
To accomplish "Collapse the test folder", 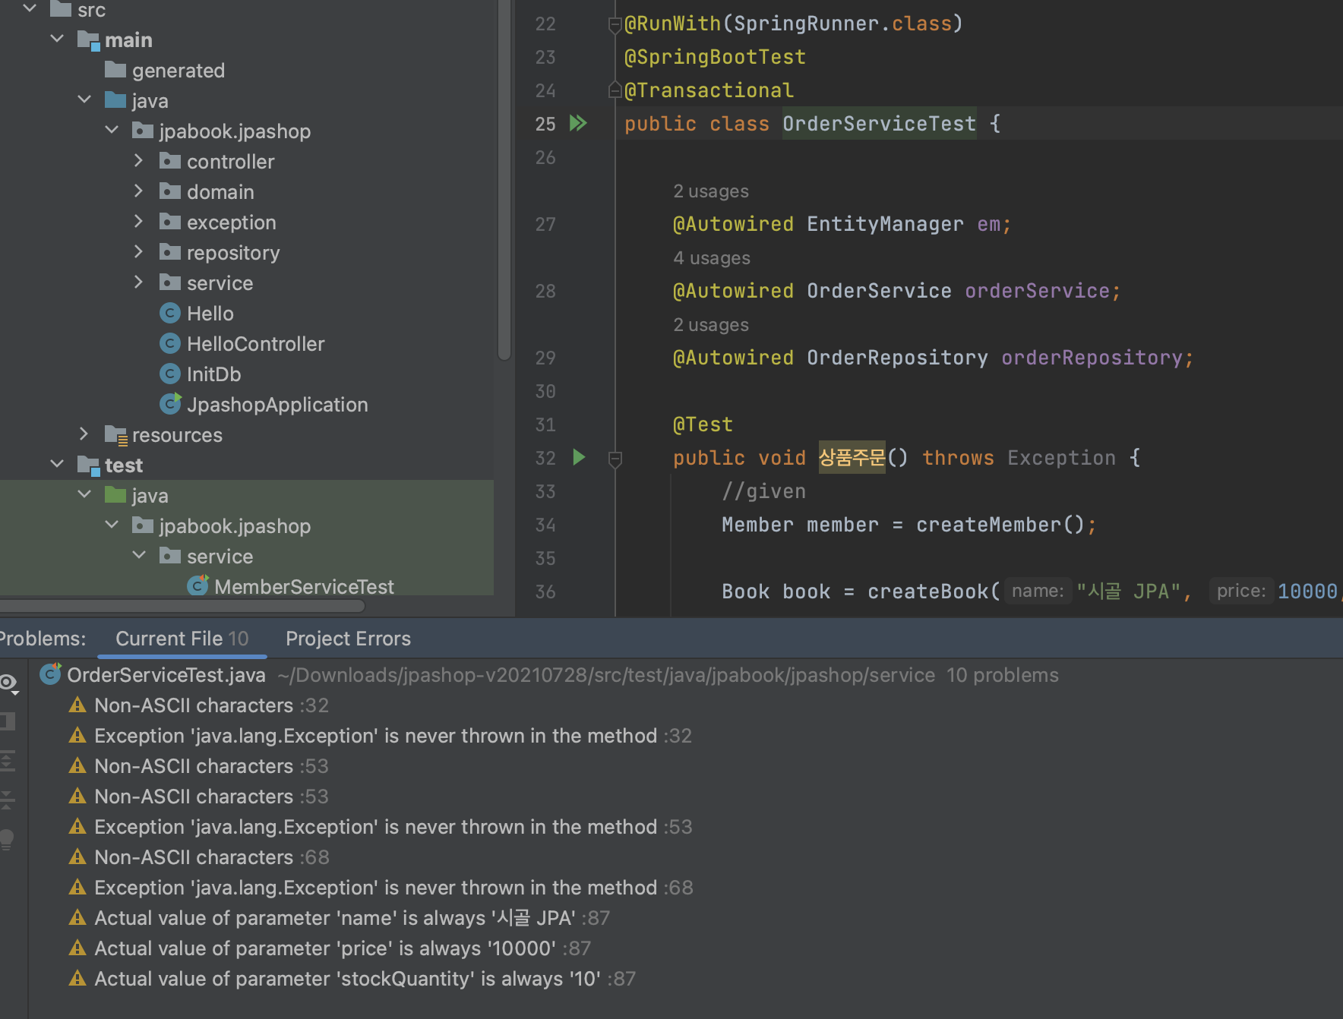I will click(x=57, y=465).
